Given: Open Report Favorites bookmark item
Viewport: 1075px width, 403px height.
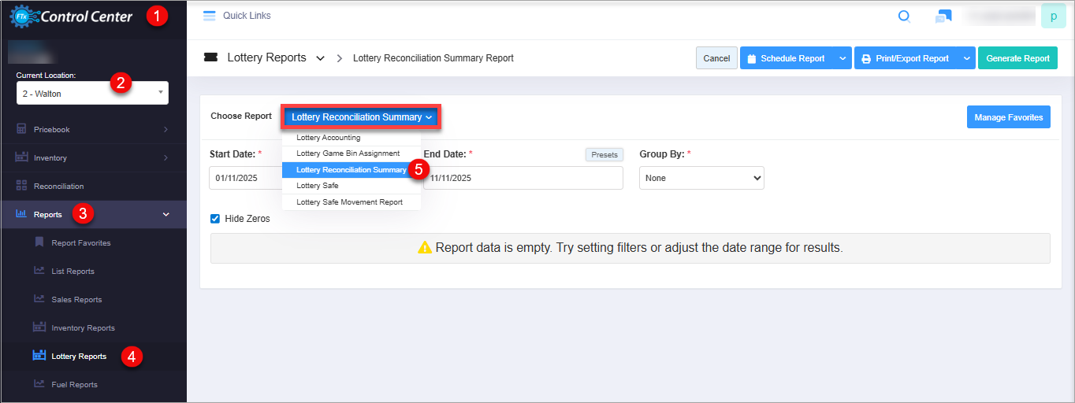Looking at the screenshot, I should pos(80,243).
